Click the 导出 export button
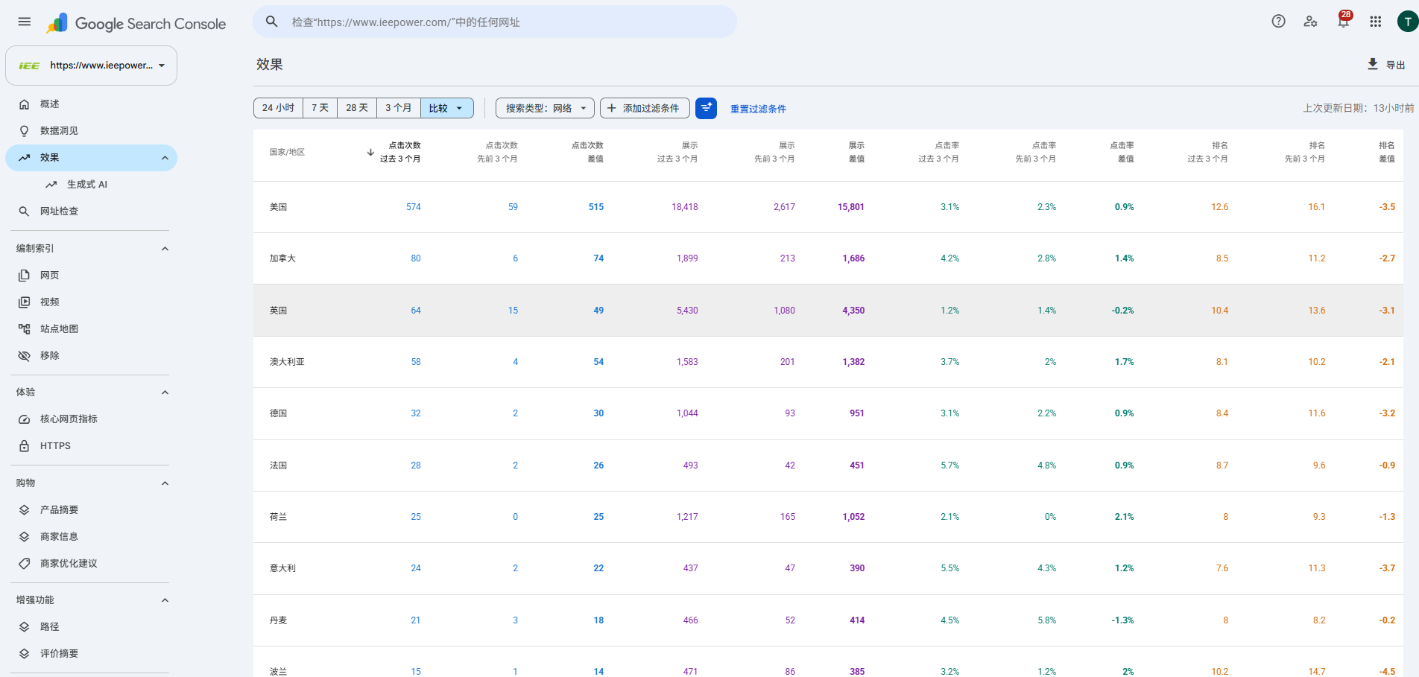 (x=1386, y=65)
